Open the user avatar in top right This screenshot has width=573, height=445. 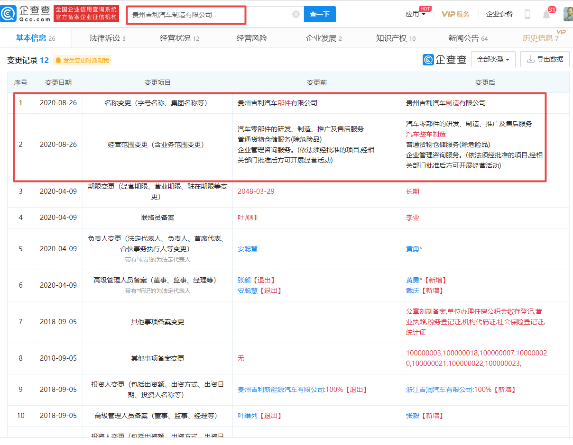[x=568, y=14]
